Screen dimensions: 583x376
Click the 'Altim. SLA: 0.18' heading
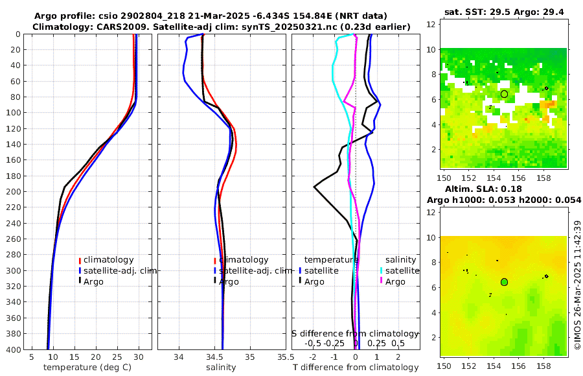tap(483, 189)
